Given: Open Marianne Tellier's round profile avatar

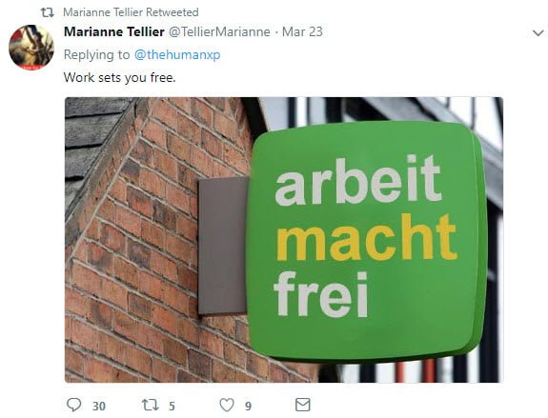Looking at the screenshot, I should [31, 48].
